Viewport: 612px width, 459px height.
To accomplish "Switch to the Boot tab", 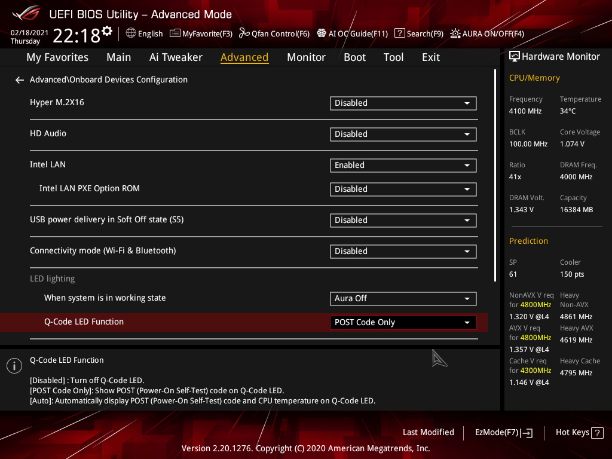I will click(354, 57).
